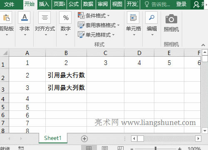The height and width of the screenshot is (150, 208).
Task: Switch to the 视图 View tab
Action: coord(117,4)
